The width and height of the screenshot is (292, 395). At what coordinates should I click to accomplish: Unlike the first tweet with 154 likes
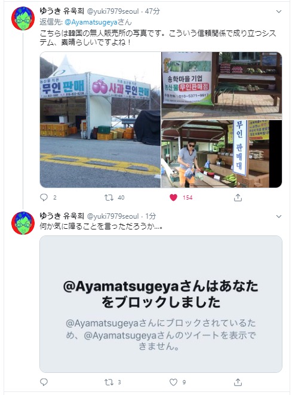(x=173, y=197)
